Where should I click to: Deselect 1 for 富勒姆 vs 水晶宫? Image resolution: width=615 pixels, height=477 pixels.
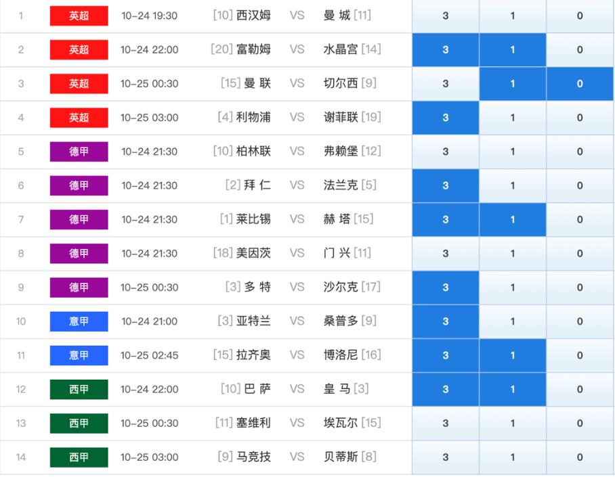coord(513,50)
